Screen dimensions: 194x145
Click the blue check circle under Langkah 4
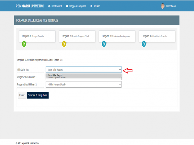[144, 44]
